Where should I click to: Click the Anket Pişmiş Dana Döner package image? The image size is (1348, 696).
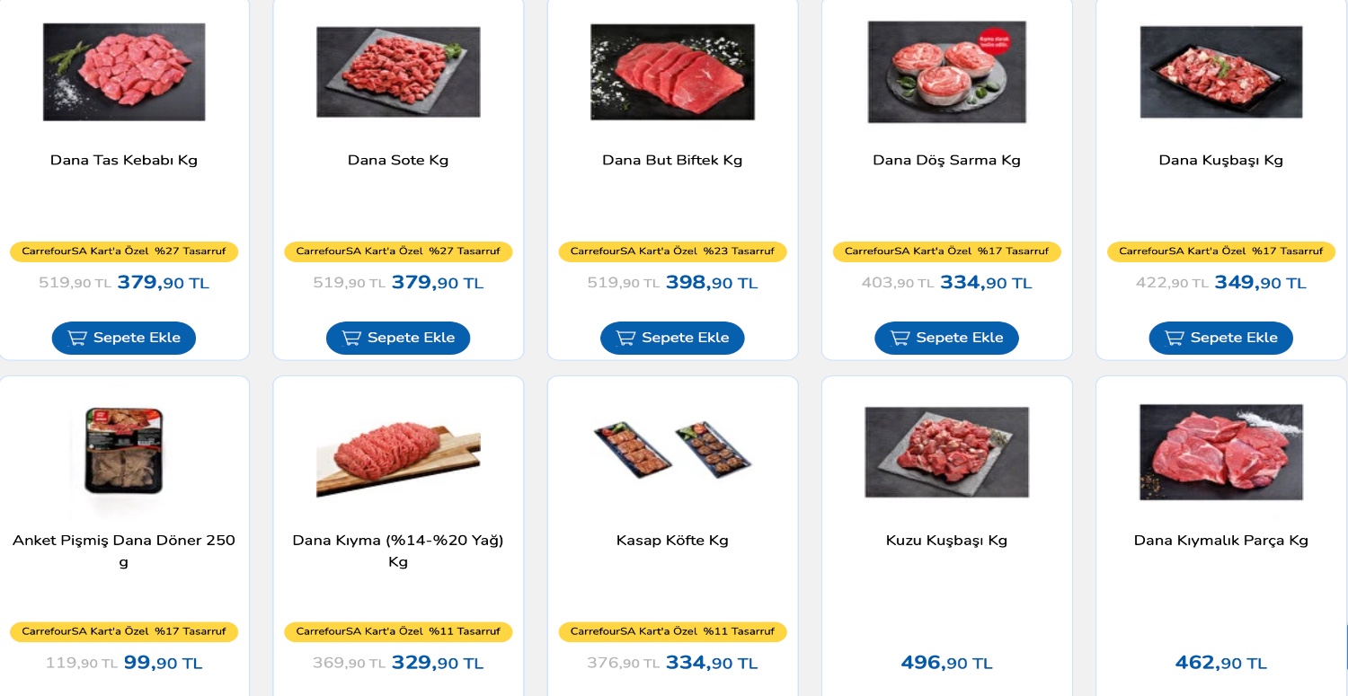tap(124, 451)
